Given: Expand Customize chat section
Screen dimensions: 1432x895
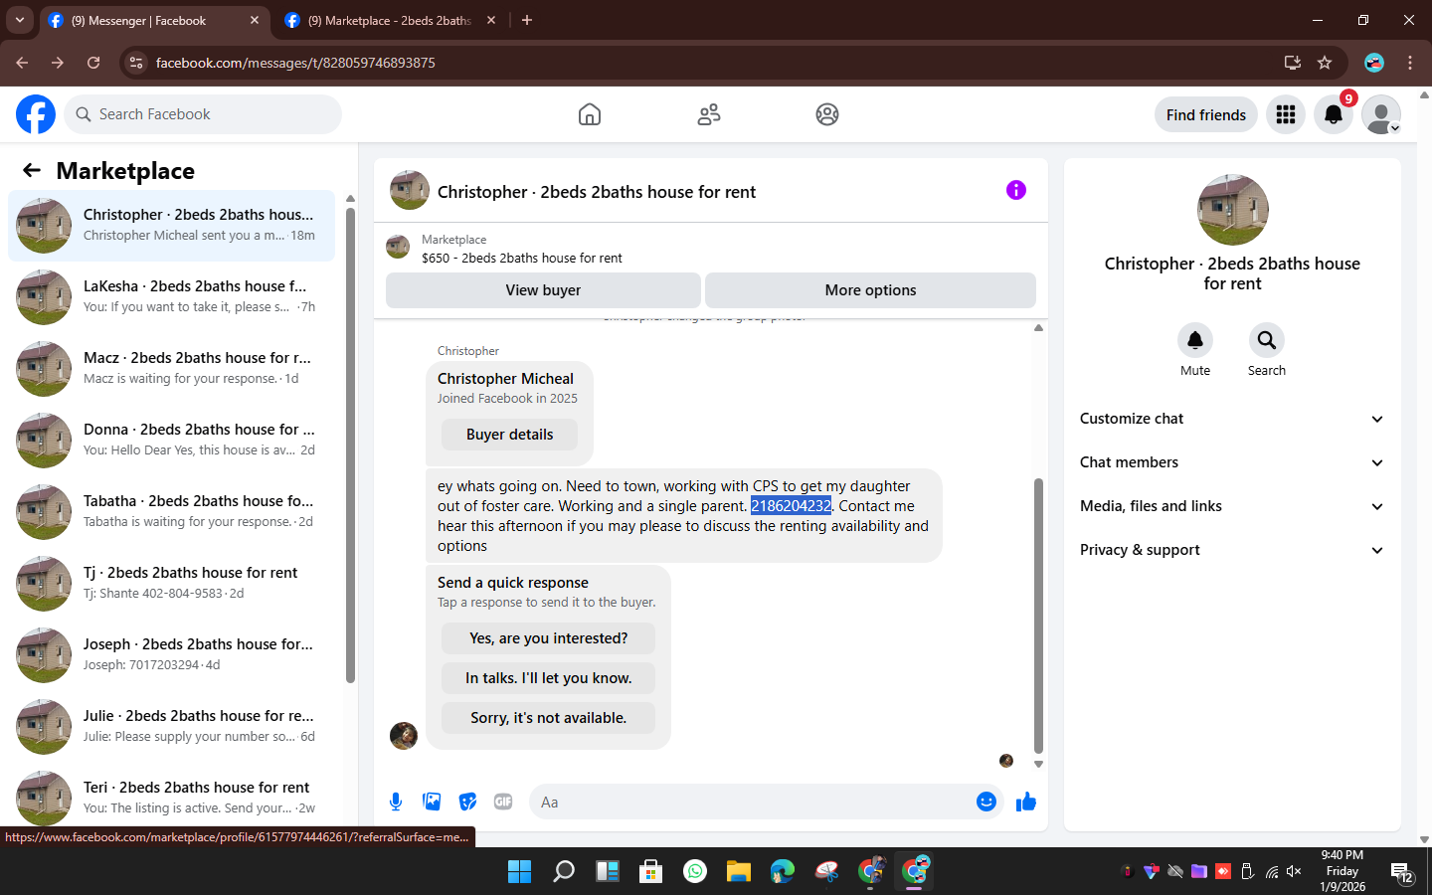Looking at the screenshot, I should pyautogui.click(x=1232, y=419).
